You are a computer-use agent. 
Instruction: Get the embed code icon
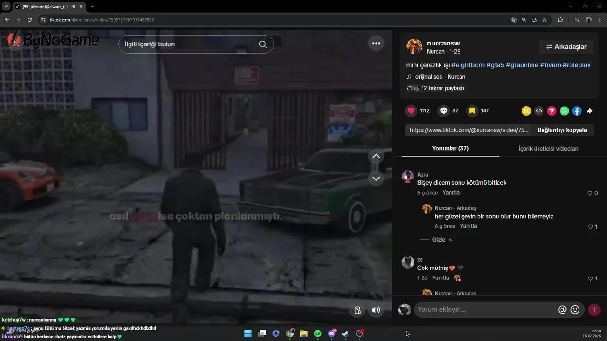click(539, 111)
